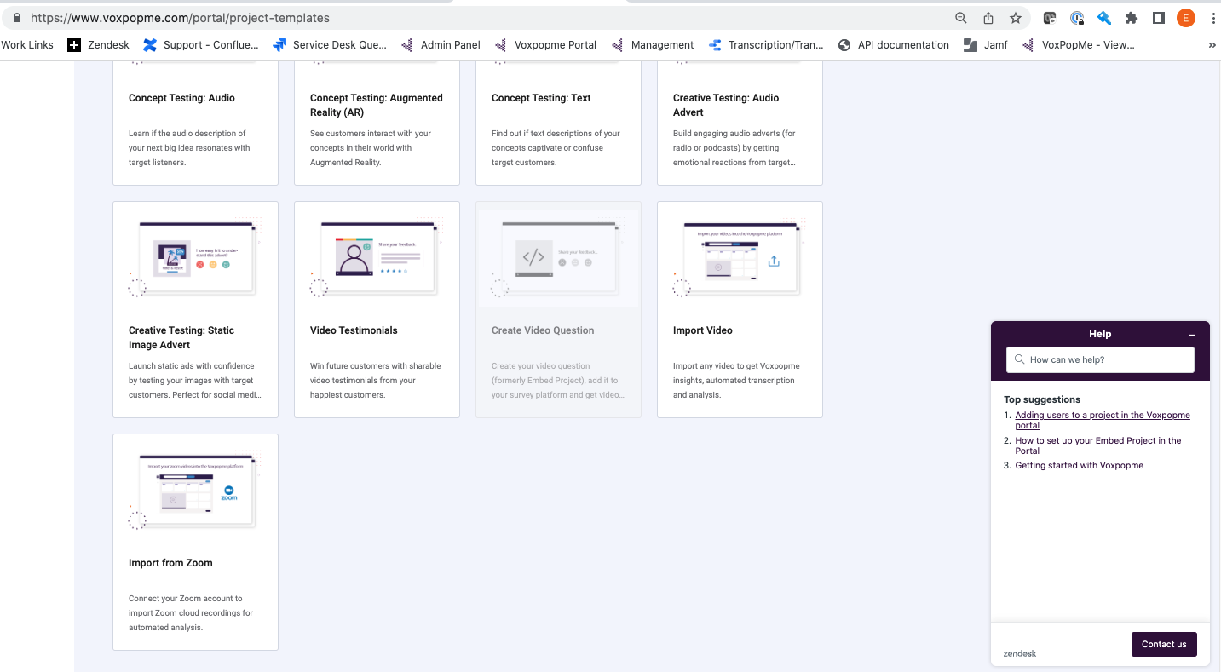Open Chrome three-dot menu

[1213, 18]
